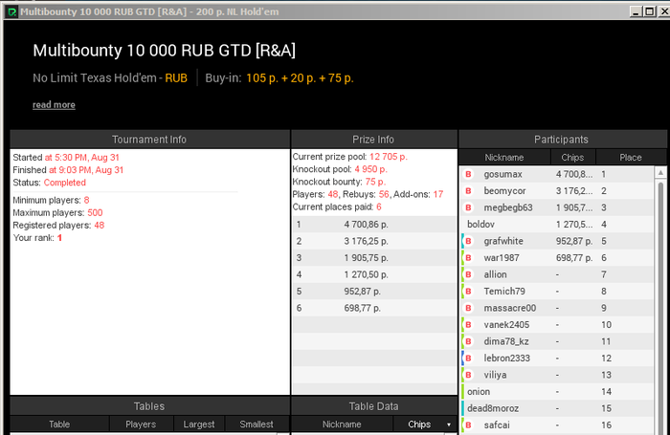Select massacre00 nickname in participants
Viewport: 670px width, 435px height.
click(x=510, y=308)
